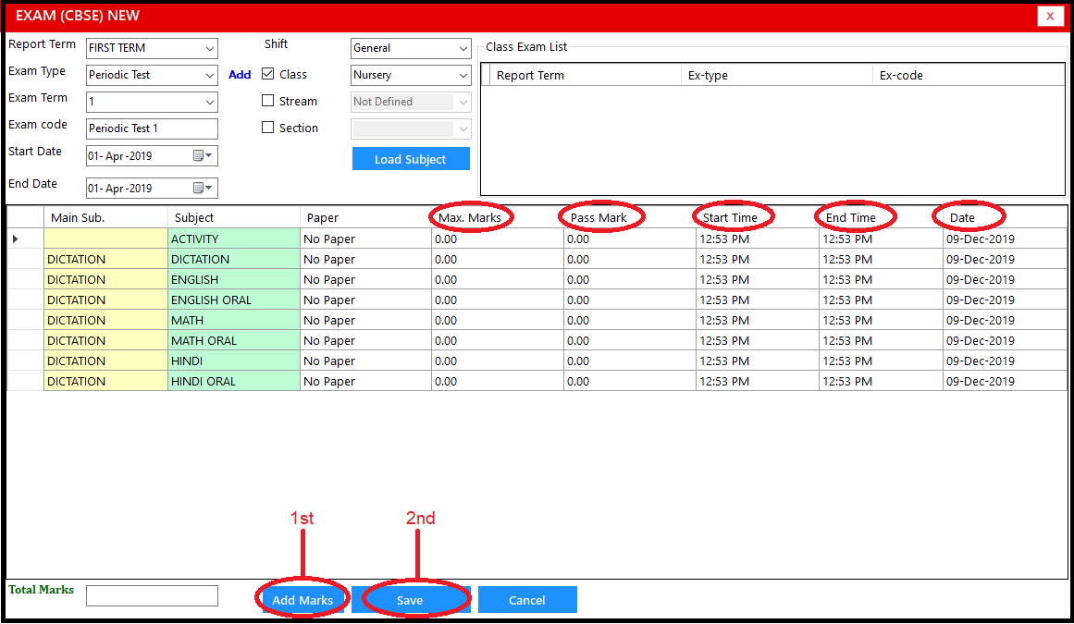The height and width of the screenshot is (624, 1074).
Task: Open the Class dropdown showing Nursery
Action: pyautogui.click(x=411, y=75)
